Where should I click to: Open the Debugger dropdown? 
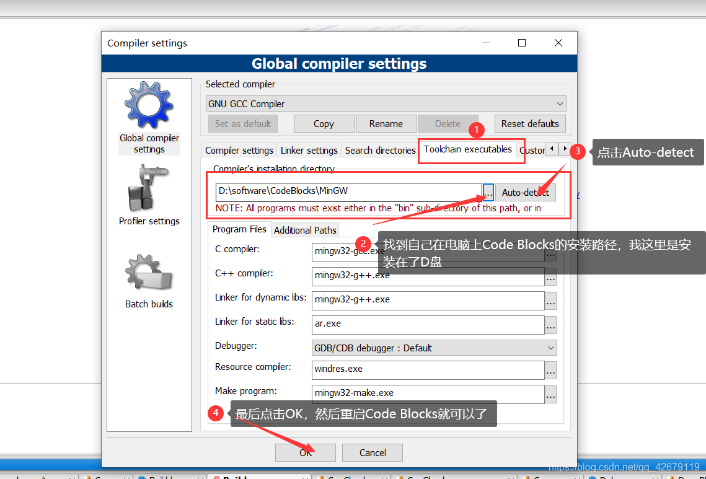click(x=434, y=348)
